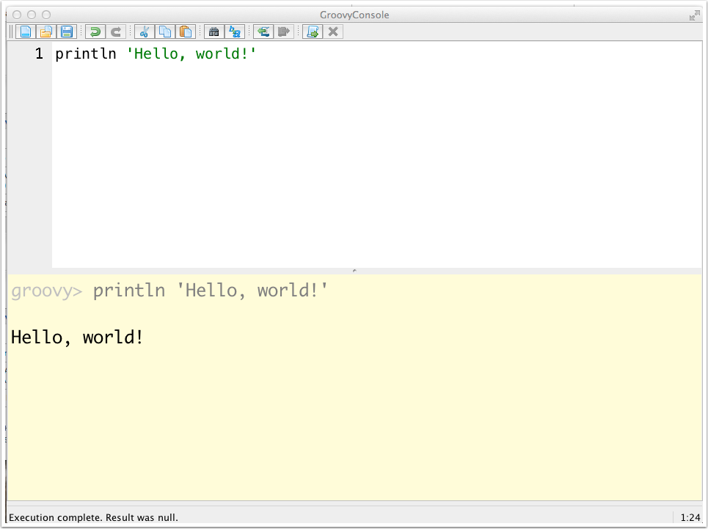Go to next history entry icon

(284, 32)
